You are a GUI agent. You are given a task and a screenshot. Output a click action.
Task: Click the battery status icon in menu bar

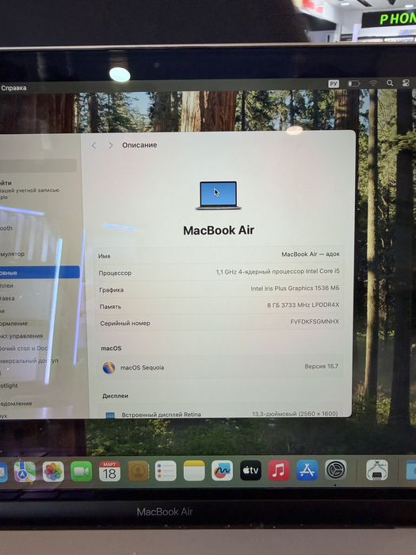click(x=353, y=83)
